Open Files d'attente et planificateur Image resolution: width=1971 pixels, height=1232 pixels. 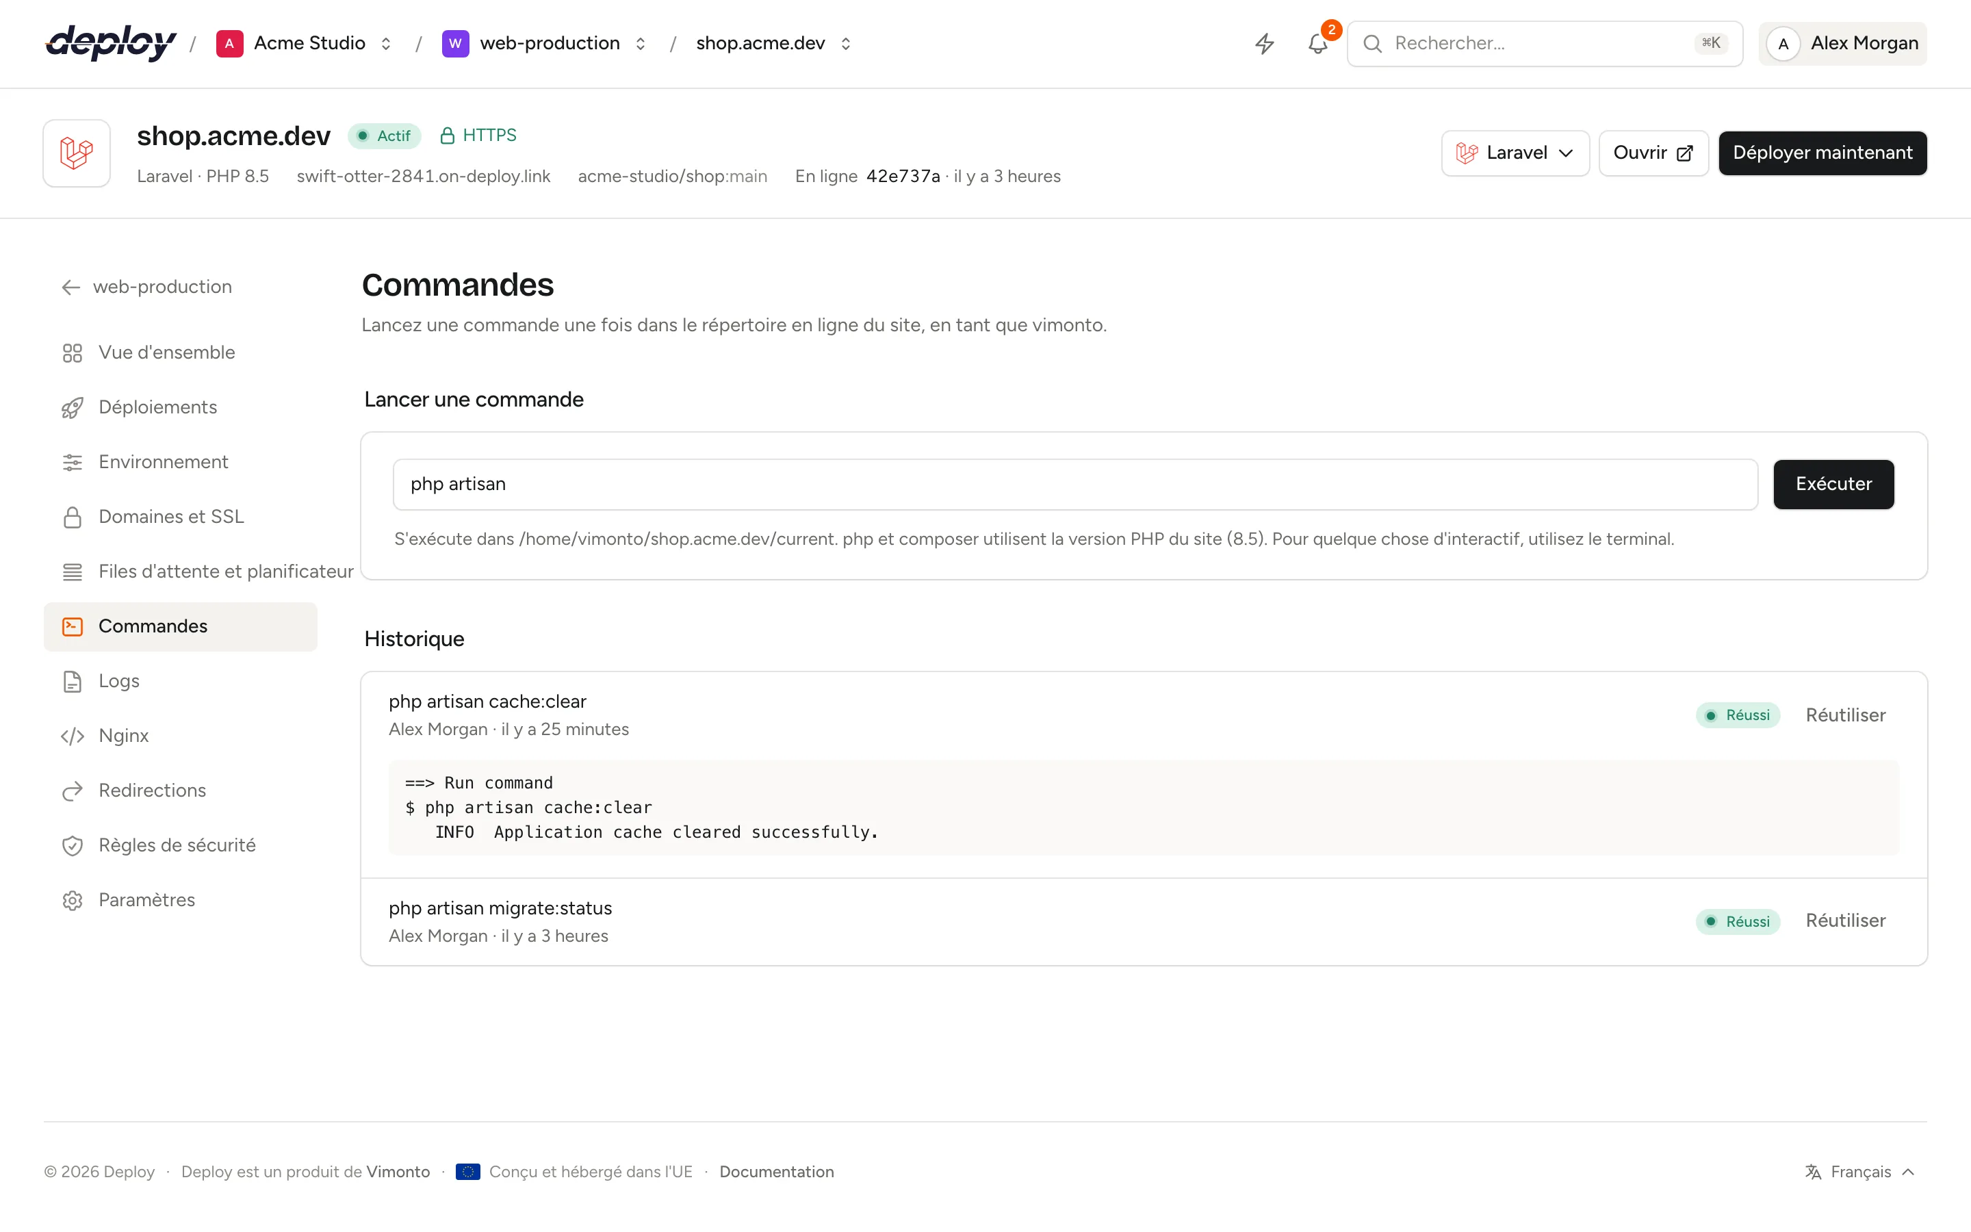(x=200, y=572)
